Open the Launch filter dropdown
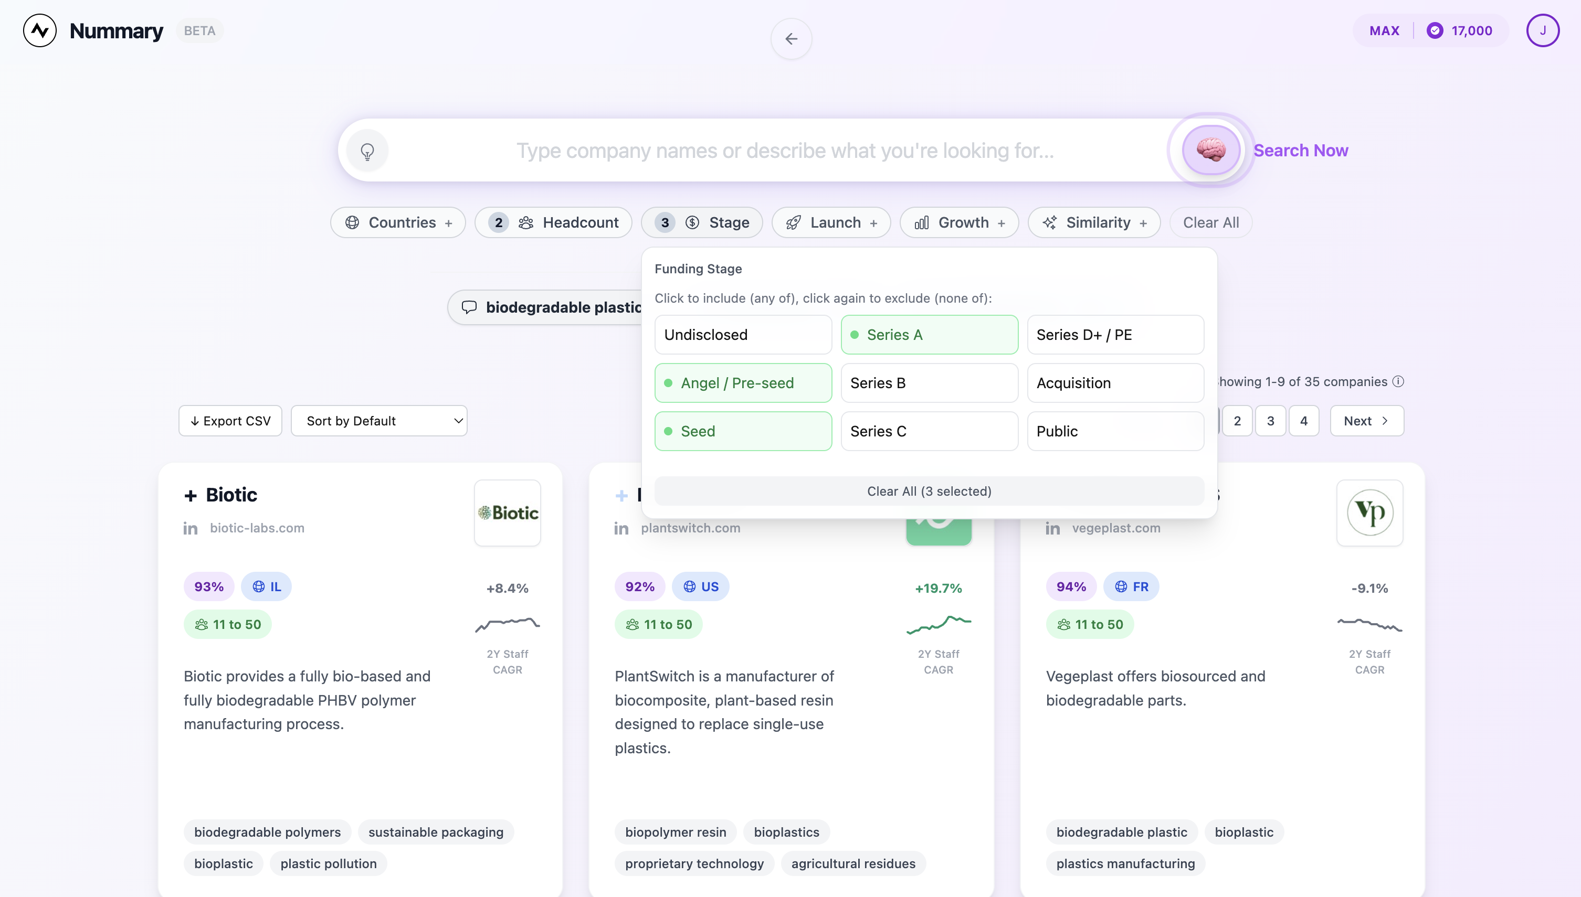 click(831, 222)
